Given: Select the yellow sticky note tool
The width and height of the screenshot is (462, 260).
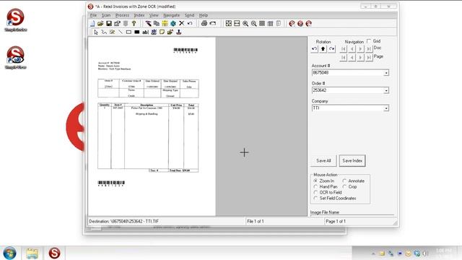Looking at the screenshot, I should click(x=162, y=32).
